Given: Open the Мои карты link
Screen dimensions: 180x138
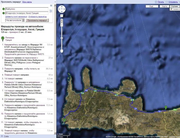Looking at the screenshot, I should coord(27,2).
